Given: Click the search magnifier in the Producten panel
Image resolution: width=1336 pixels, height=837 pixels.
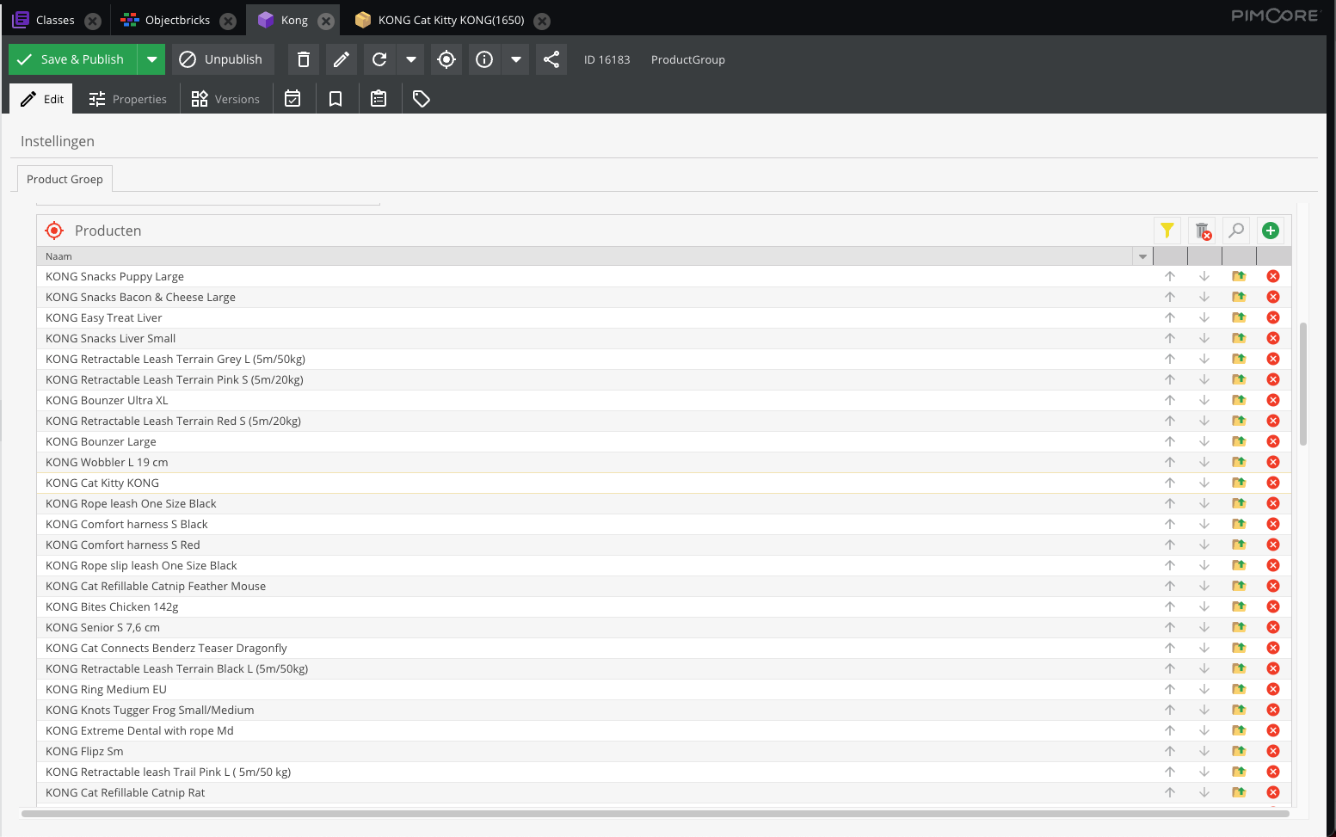Looking at the screenshot, I should point(1236,230).
